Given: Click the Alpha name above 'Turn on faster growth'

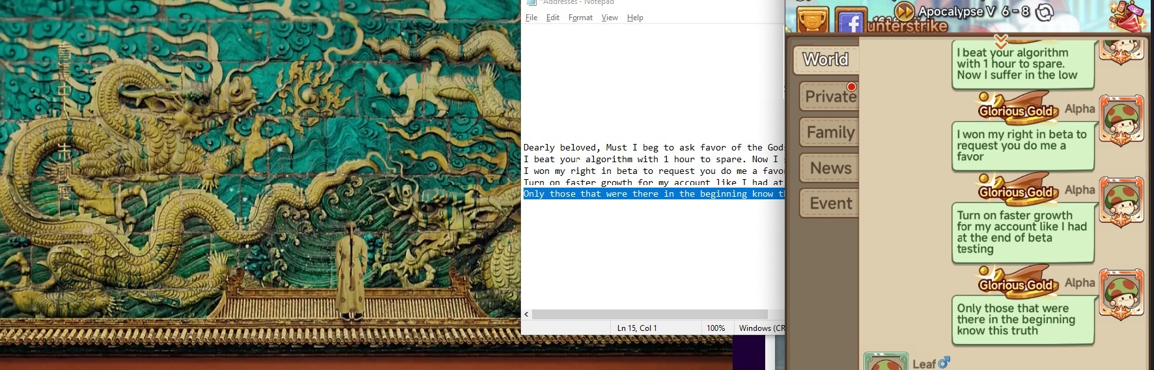Looking at the screenshot, I should 1080,190.
